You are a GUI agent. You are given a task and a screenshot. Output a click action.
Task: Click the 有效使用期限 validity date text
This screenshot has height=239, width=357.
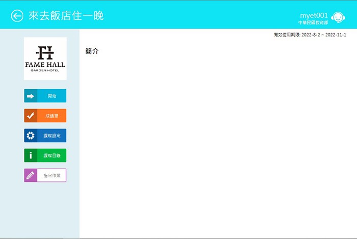click(287, 35)
